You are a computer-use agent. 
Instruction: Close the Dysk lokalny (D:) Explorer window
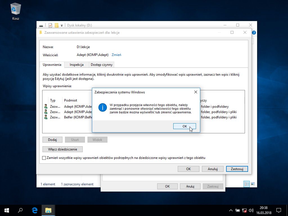point(251,25)
